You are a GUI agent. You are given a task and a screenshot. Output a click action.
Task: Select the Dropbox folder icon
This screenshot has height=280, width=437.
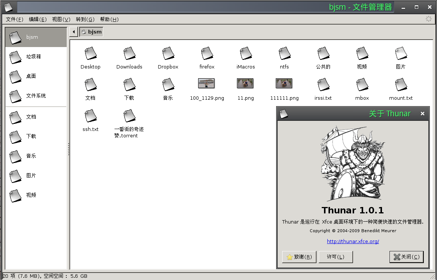pos(168,53)
